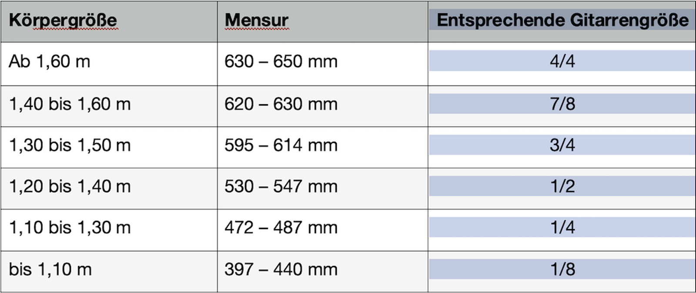This screenshot has height=293, width=696.
Task: Click the 1/4 guitar size cell
Action: 562,227
